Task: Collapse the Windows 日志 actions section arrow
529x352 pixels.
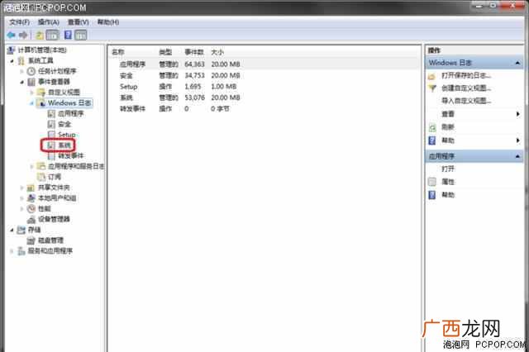Action: 517,63
